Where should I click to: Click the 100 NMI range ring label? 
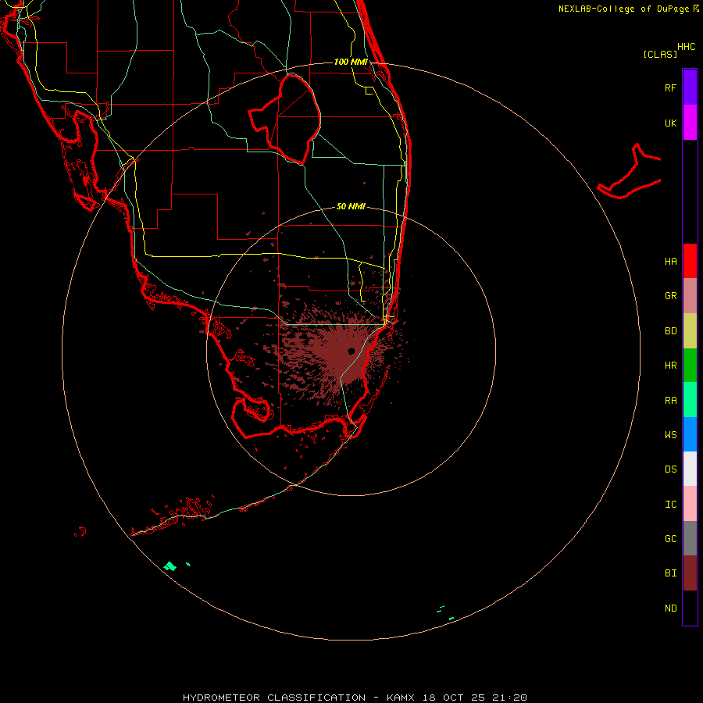[x=351, y=62]
